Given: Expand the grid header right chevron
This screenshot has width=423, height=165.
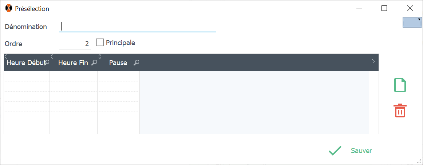Looking at the screenshot, I should tap(373, 61).
